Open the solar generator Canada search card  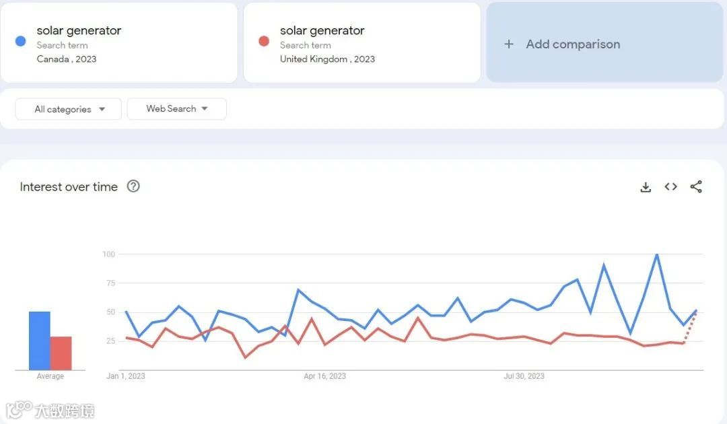pyautogui.click(x=119, y=42)
